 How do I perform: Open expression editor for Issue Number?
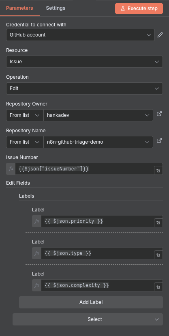point(158,170)
